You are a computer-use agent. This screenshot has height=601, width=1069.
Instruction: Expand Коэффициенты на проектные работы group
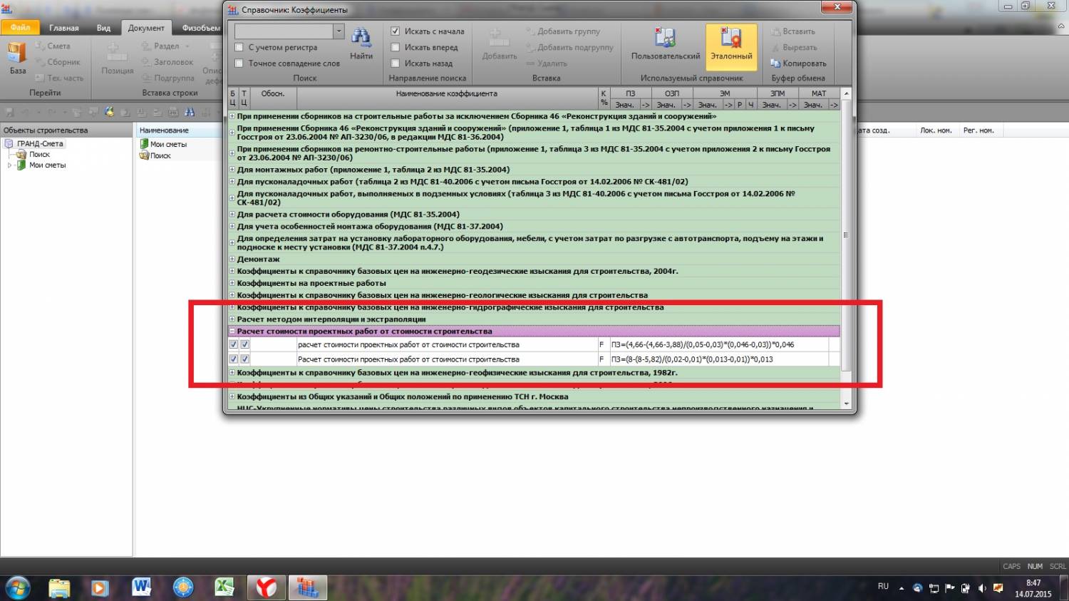(x=232, y=283)
